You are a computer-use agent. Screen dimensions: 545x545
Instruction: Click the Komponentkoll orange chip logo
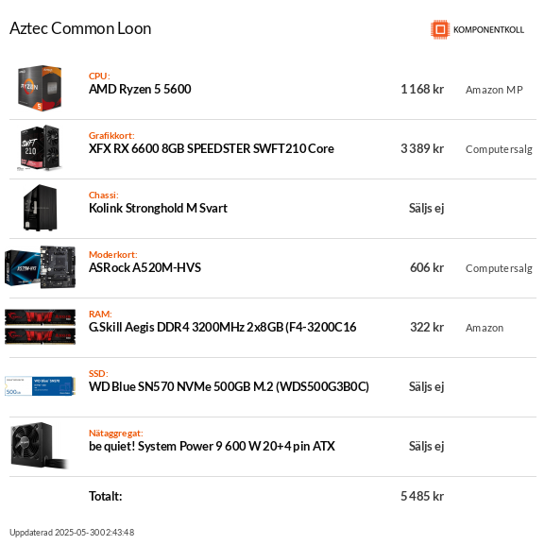(x=440, y=29)
